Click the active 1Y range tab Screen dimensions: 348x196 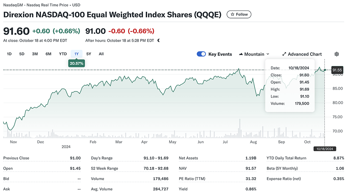(77, 54)
